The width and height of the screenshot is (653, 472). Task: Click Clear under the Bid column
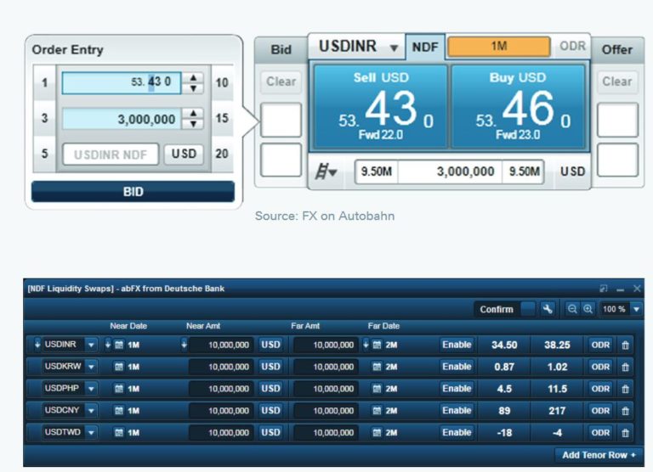coord(281,81)
